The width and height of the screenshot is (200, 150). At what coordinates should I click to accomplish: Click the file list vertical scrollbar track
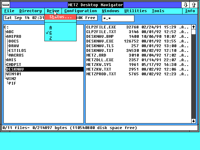point(193,78)
